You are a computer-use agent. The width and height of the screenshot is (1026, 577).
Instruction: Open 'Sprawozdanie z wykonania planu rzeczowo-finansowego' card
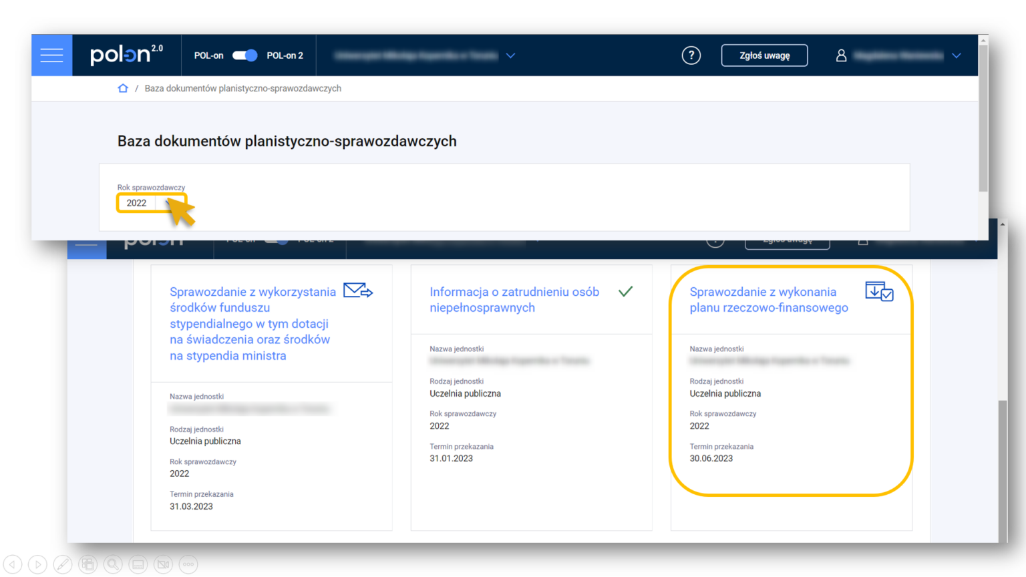click(769, 299)
